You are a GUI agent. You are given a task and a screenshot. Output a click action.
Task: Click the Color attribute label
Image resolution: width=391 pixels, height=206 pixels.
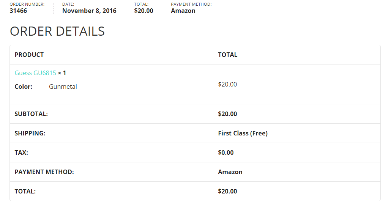tap(24, 86)
